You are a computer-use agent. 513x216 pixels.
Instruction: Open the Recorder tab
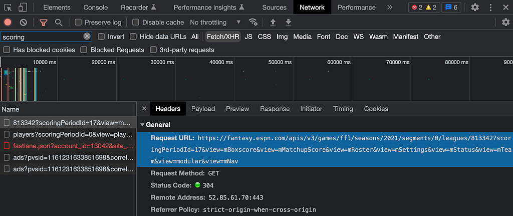[138, 7]
